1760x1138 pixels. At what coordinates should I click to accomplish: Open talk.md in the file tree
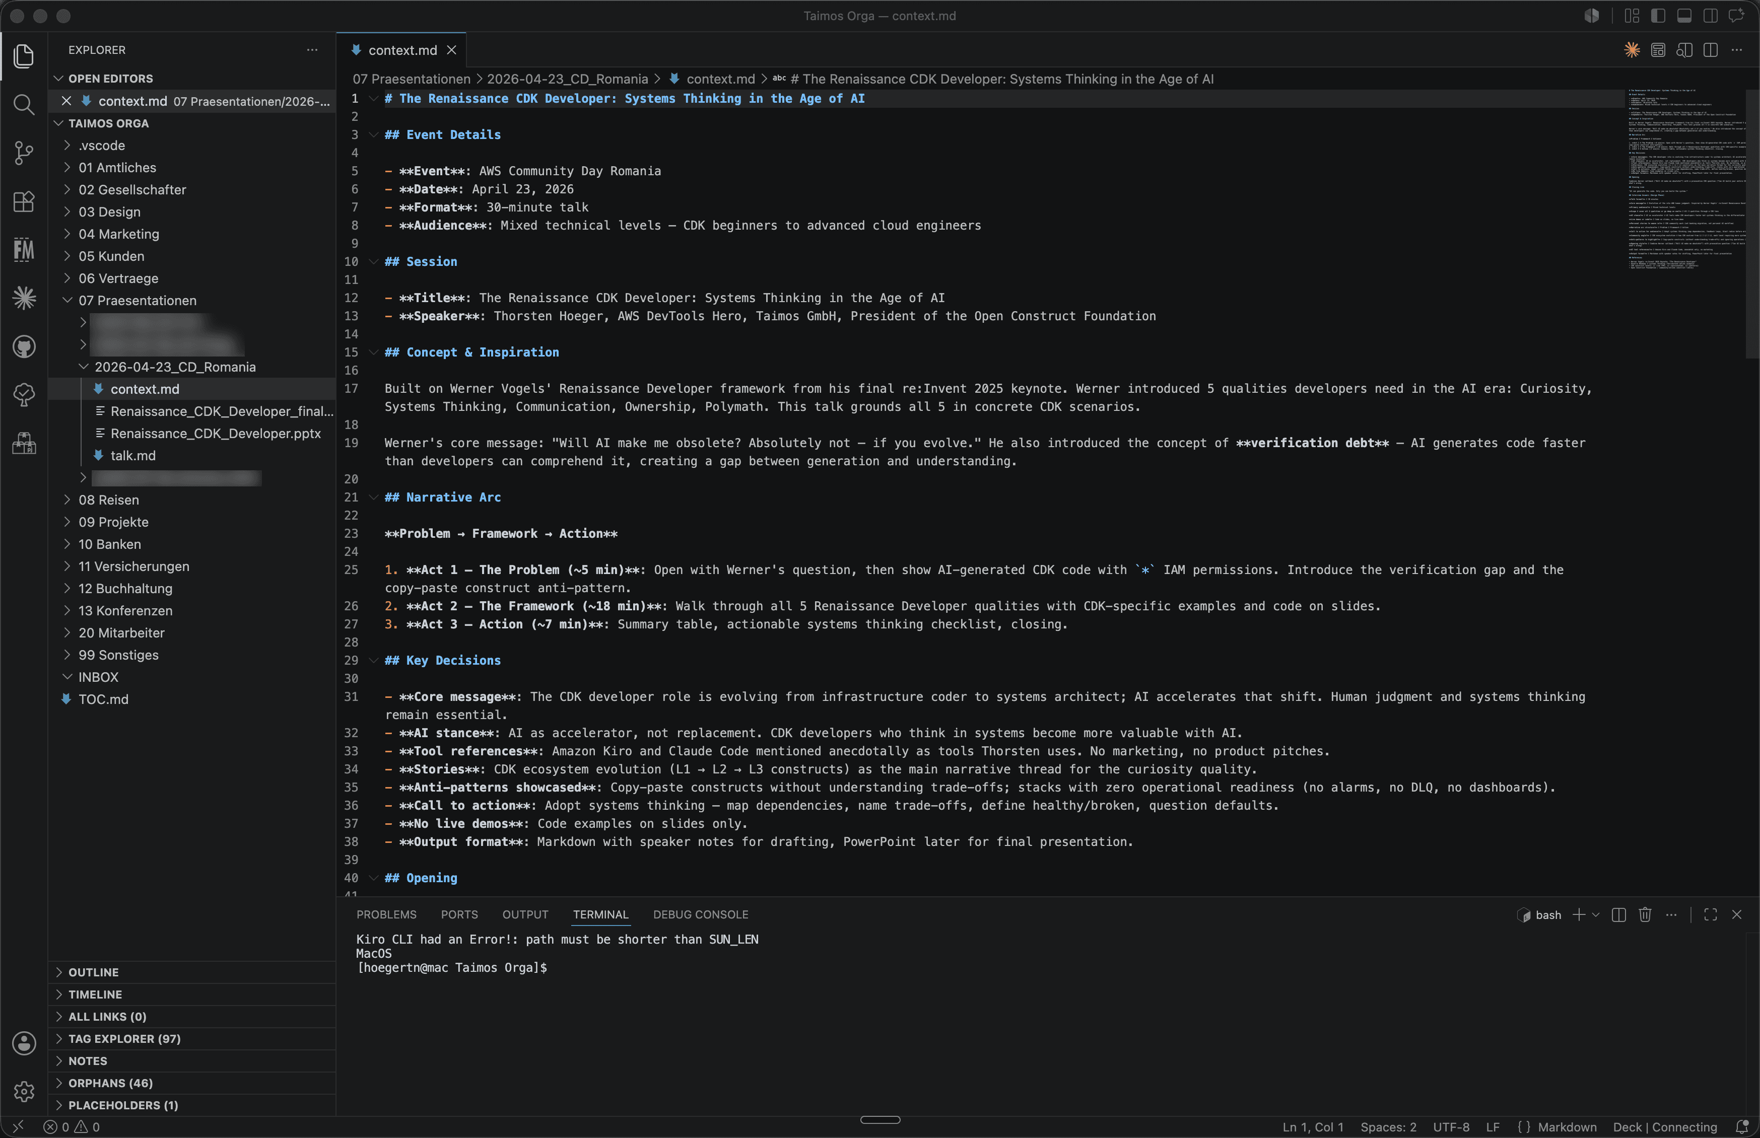coord(133,455)
